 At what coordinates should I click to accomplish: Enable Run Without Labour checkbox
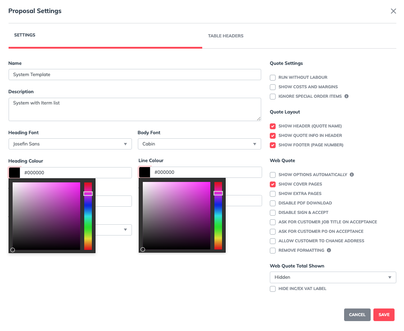tap(272, 77)
